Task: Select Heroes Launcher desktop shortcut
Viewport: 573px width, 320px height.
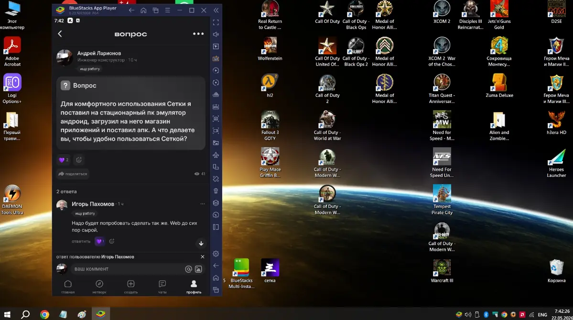Action: pyautogui.click(x=557, y=163)
